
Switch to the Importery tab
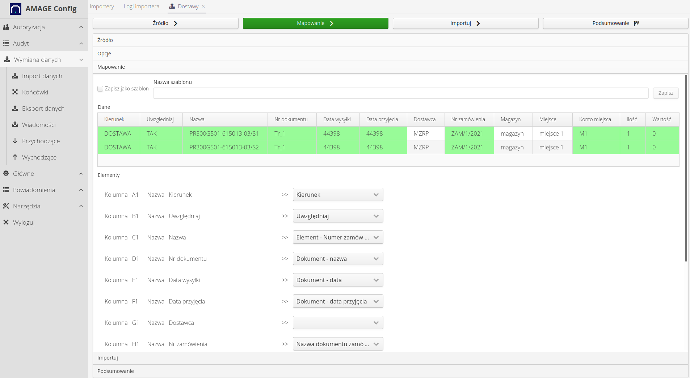click(102, 7)
